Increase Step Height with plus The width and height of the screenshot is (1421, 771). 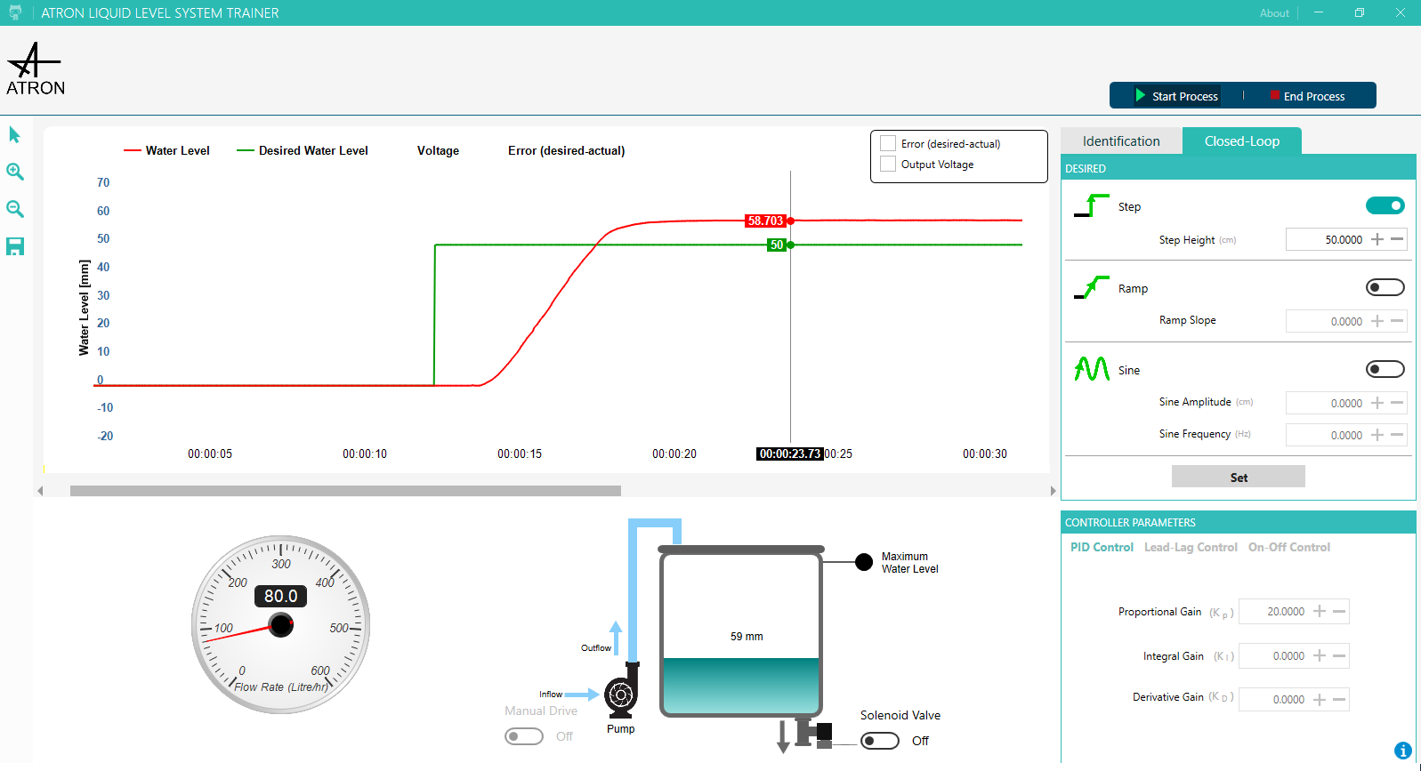click(1377, 239)
